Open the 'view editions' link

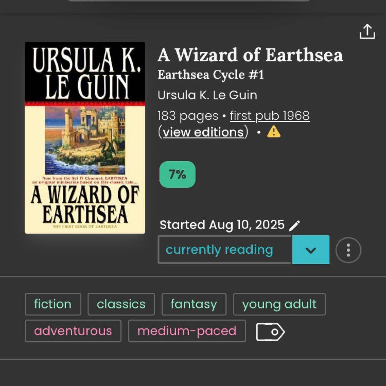(x=203, y=132)
